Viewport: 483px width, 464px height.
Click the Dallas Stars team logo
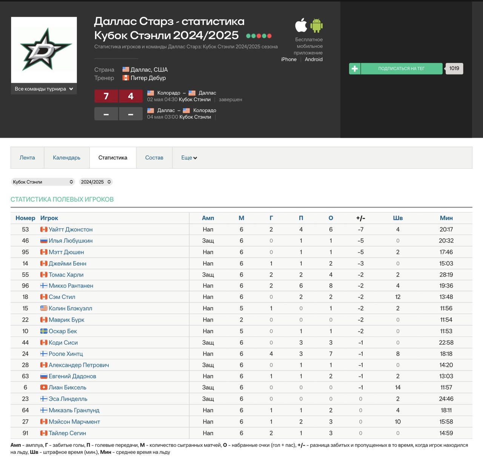tap(44, 50)
